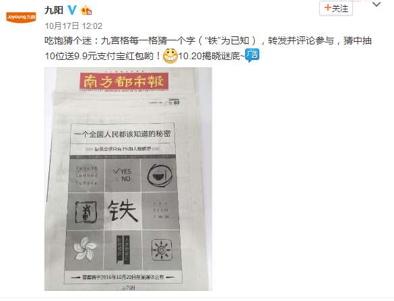Expand the post options chevron menu
The height and width of the screenshot is (301, 394).
(x=376, y=5)
